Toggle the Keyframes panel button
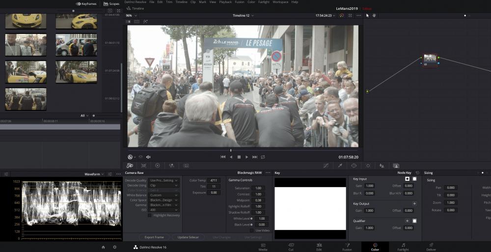This screenshot has height=252, width=491. click(87, 4)
